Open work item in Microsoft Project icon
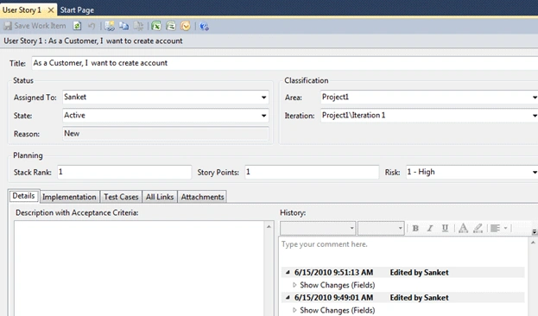The height and width of the screenshot is (316, 538). 171,26
